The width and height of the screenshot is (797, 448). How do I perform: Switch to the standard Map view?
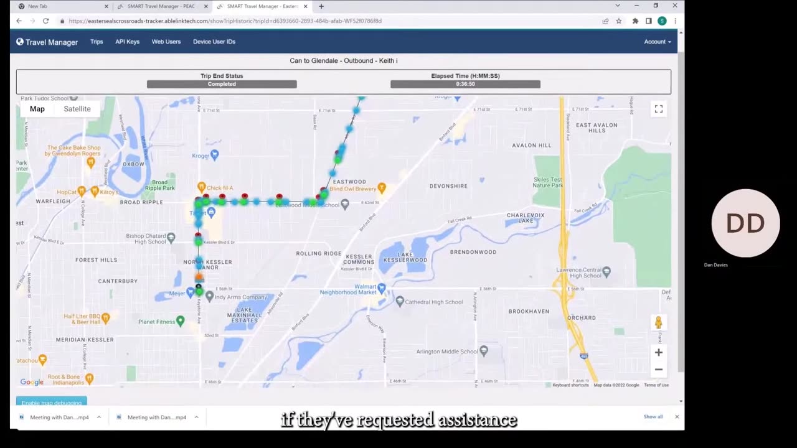click(x=37, y=109)
